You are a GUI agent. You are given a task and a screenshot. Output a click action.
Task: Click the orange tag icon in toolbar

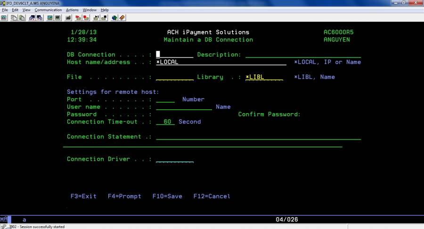[122, 18]
